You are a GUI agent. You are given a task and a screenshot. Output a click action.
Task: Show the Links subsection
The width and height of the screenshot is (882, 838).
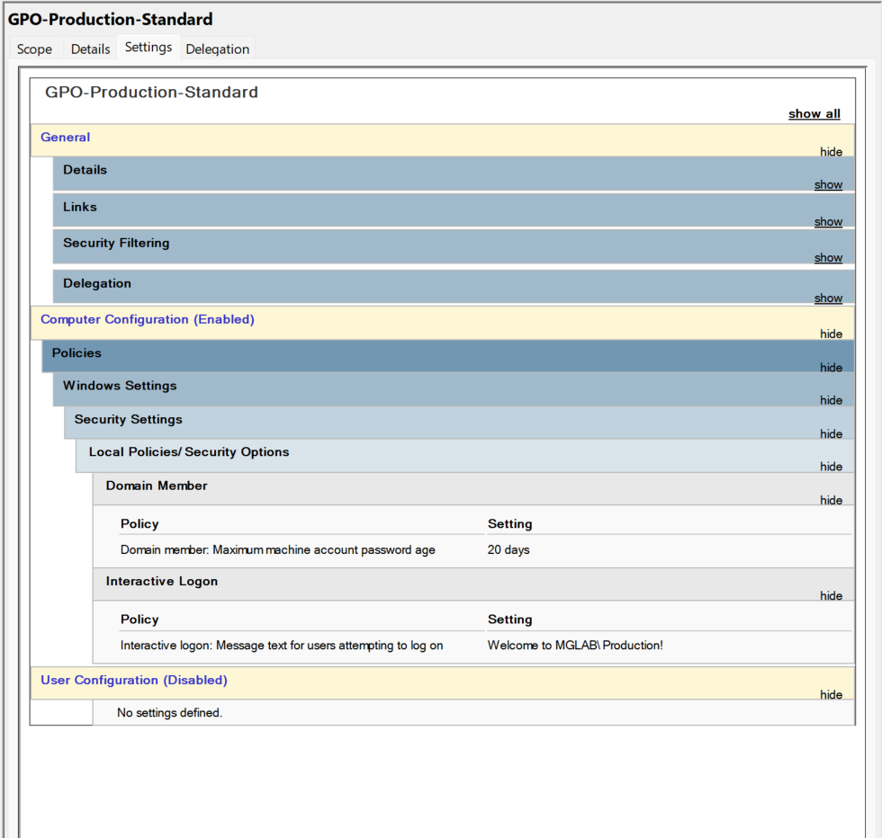828,221
